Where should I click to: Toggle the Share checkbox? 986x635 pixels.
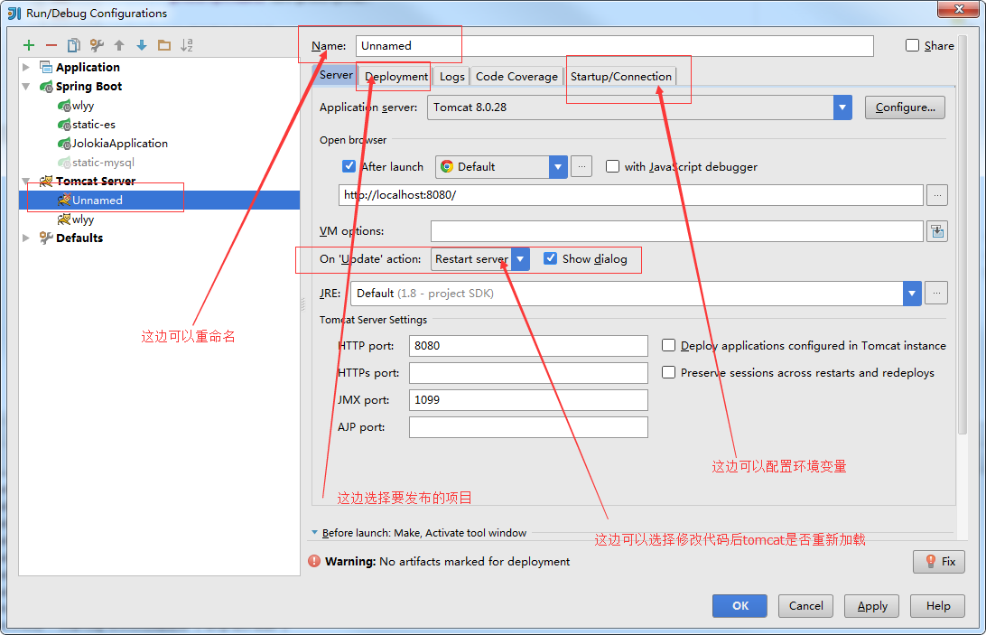point(913,45)
